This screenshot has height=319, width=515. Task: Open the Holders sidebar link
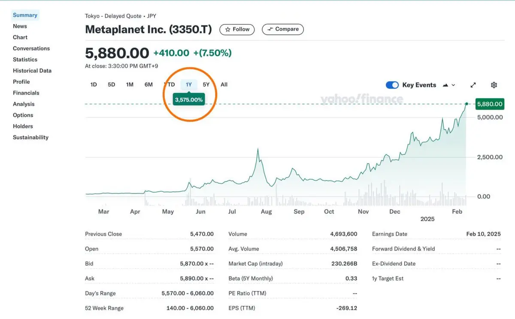coord(23,126)
